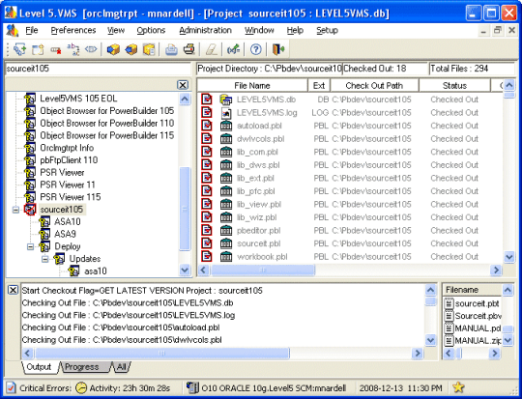
Task: Open help with the question mark icon
Action: [255, 49]
